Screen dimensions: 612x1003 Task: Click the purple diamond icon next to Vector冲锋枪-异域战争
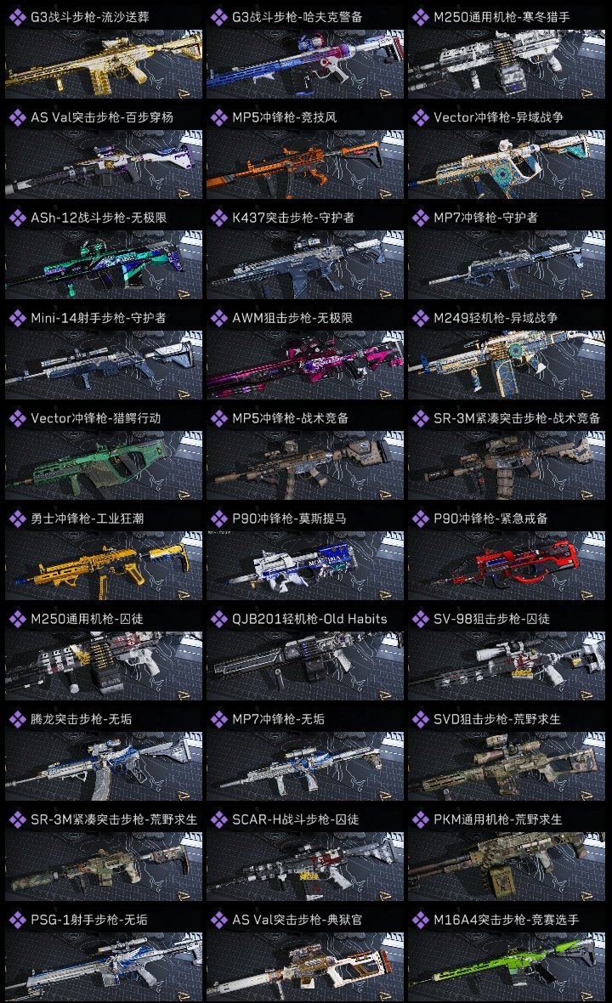coord(420,117)
